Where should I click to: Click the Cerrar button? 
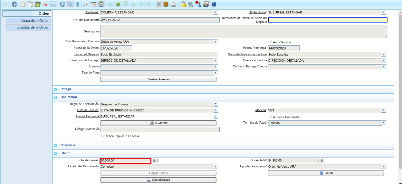click(326, 173)
